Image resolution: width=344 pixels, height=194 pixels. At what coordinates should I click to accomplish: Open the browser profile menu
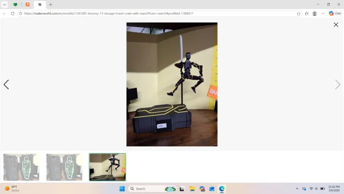(315, 13)
